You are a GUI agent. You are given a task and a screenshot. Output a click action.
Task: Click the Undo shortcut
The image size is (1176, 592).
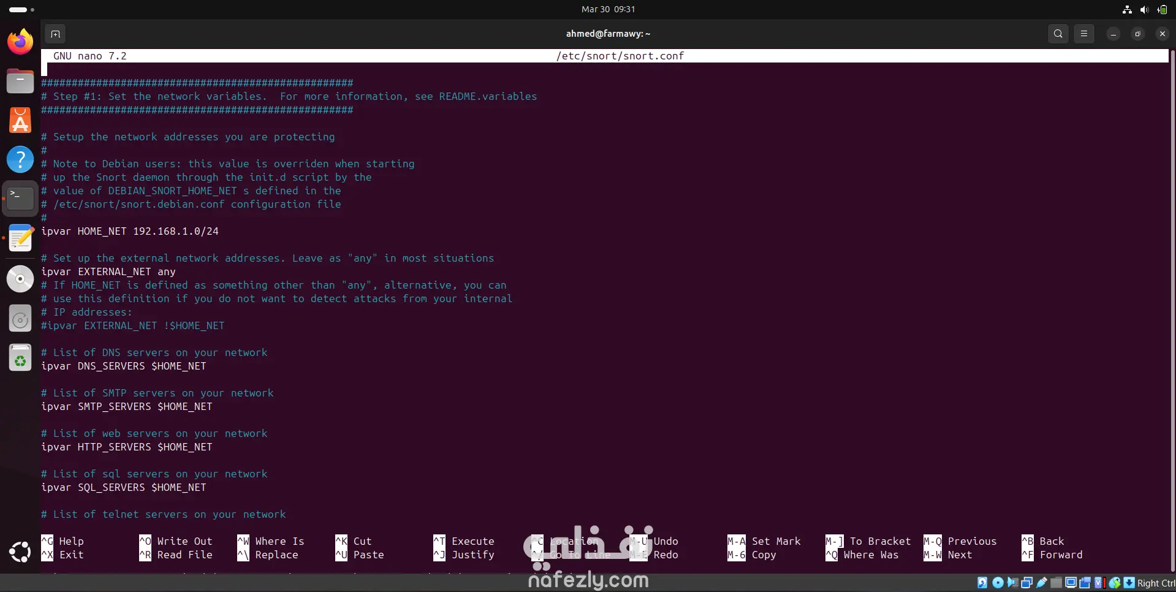tap(654, 541)
